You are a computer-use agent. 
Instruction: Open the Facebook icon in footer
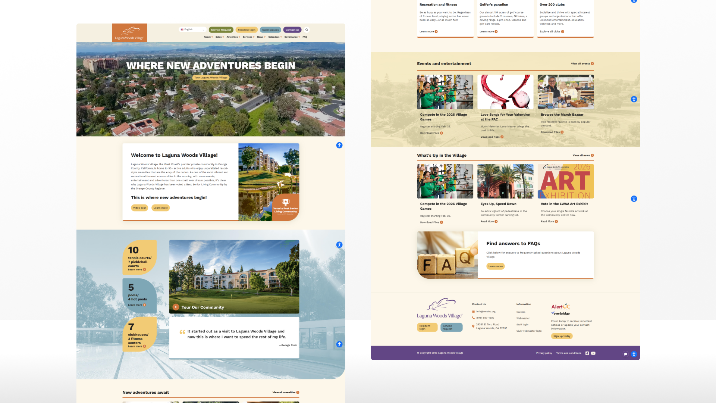click(x=587, y=353)
